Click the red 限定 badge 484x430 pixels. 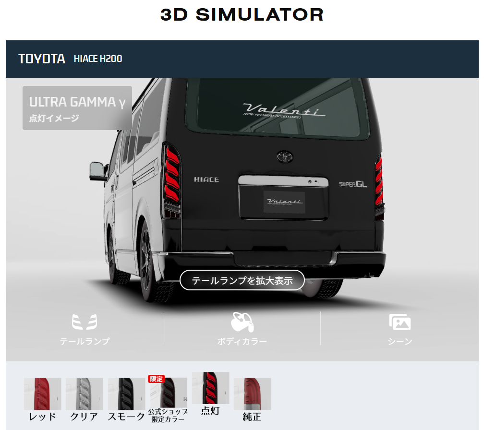click(x=157, y=379)
